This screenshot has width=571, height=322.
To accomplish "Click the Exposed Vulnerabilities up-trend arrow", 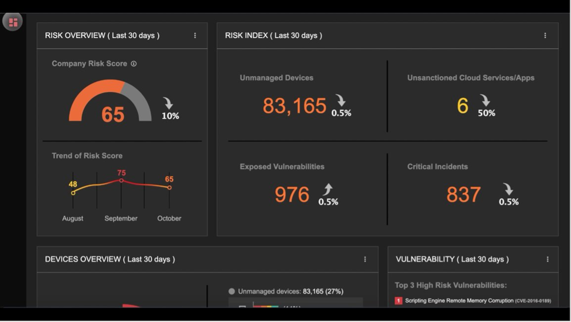I will point(328,189).
